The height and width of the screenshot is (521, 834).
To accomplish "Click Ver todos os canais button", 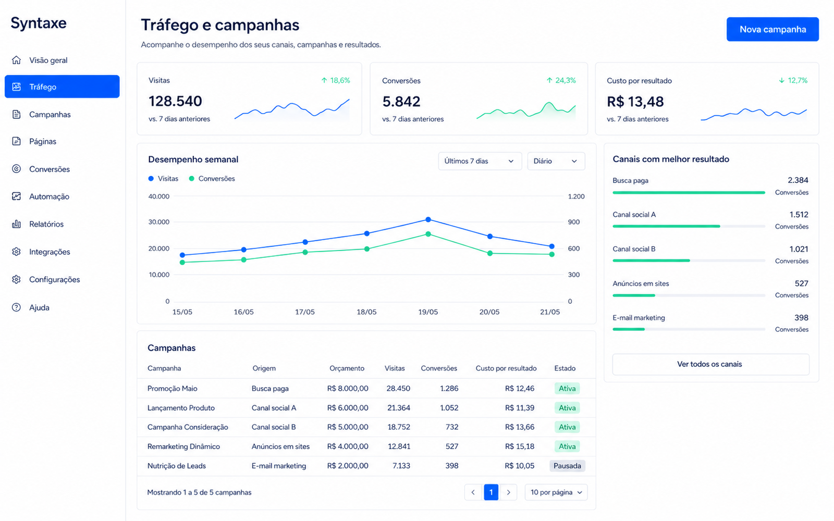I will point(710,364).
